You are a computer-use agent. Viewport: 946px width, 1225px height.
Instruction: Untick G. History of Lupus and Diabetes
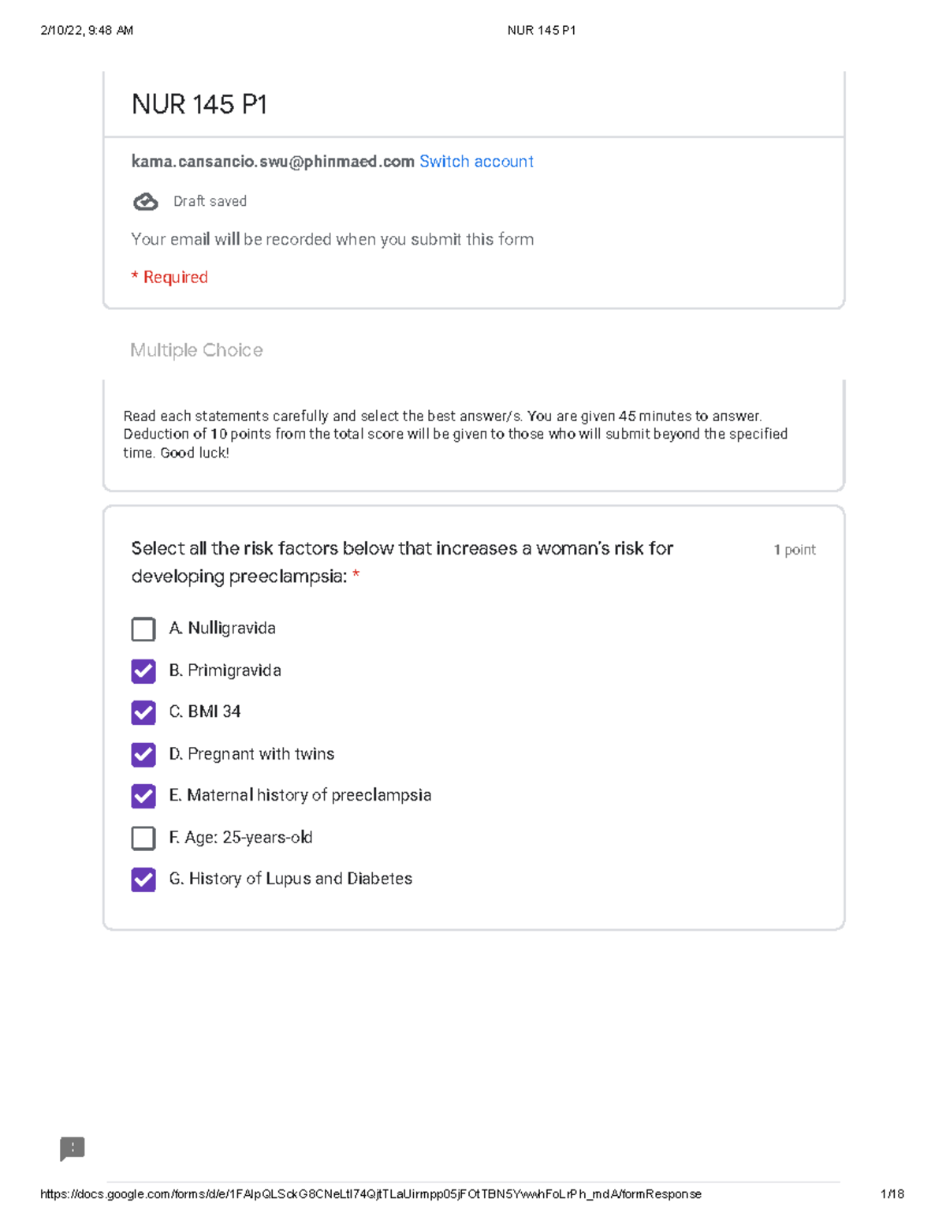[143, 880]
